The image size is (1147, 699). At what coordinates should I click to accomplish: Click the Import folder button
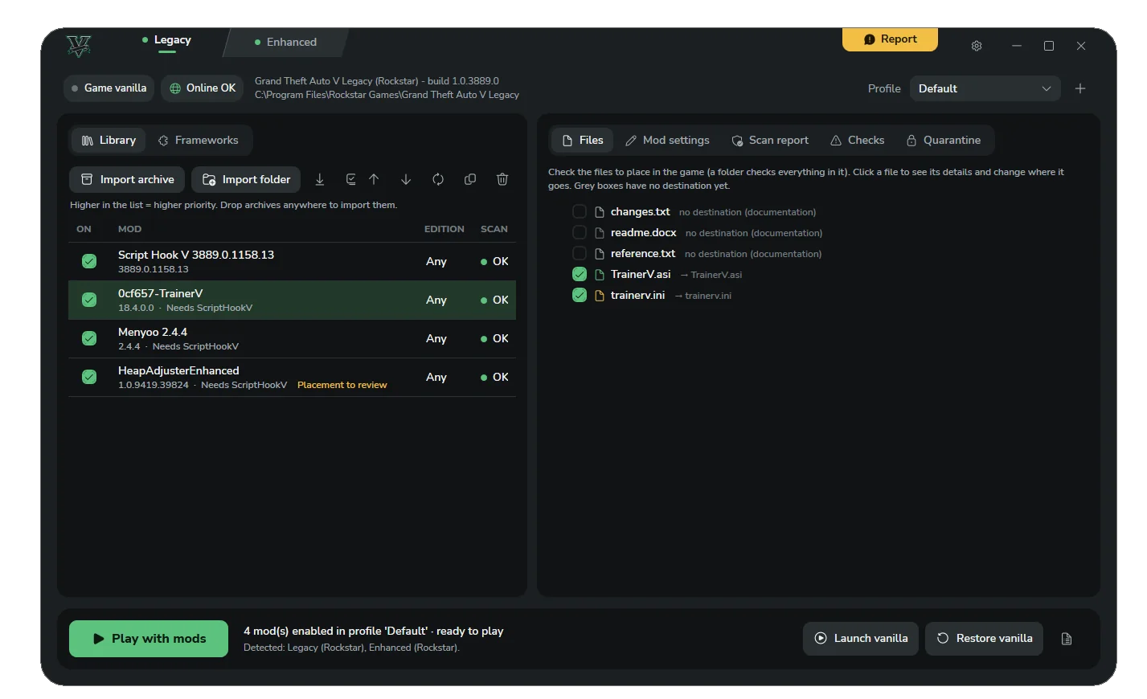246,179
